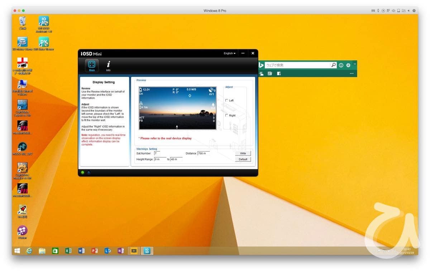Click the Default button
The width and height of the screenshot is (430, 272).
coord(243,159)
